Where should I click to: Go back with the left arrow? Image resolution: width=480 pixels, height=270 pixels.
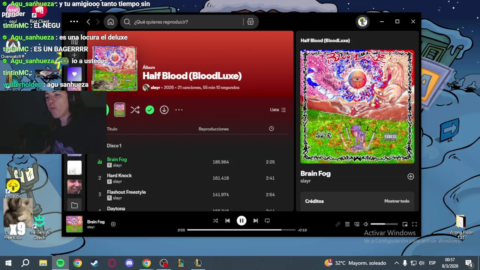pos(88,22)
